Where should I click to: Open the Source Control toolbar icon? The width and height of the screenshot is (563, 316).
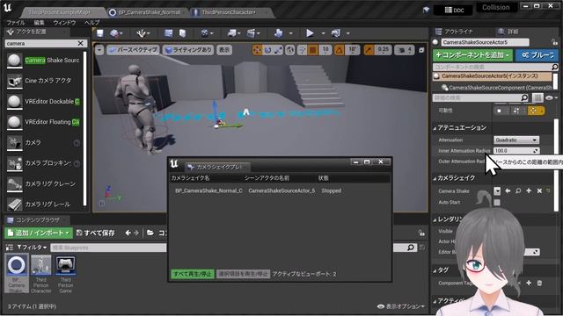[x=114, y=33]
